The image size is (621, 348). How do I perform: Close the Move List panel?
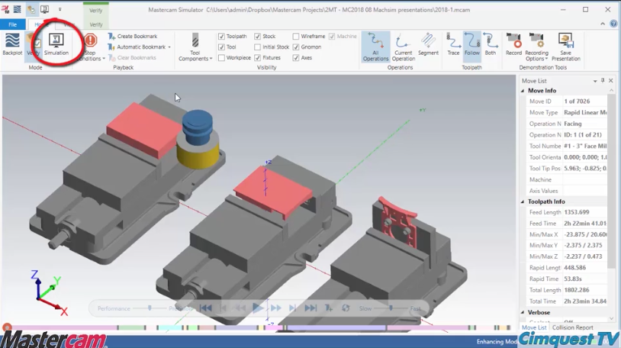[611, 80]
